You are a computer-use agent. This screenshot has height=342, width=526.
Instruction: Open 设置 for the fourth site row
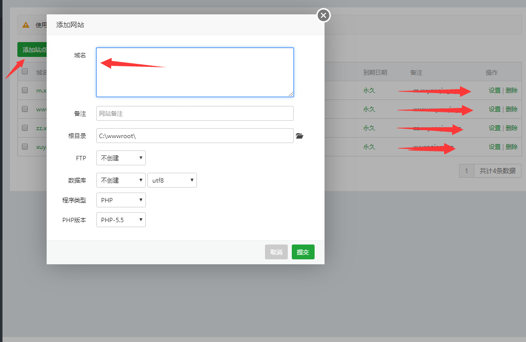click(494, 147)
